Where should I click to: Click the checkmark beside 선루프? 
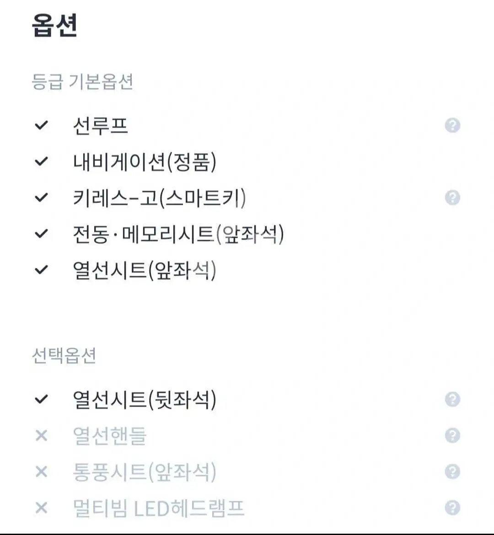41,125
